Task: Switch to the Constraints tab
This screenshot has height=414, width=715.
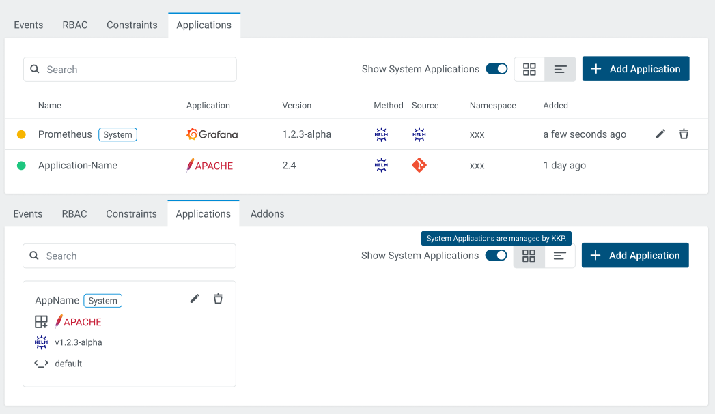Action: point(132,25)
